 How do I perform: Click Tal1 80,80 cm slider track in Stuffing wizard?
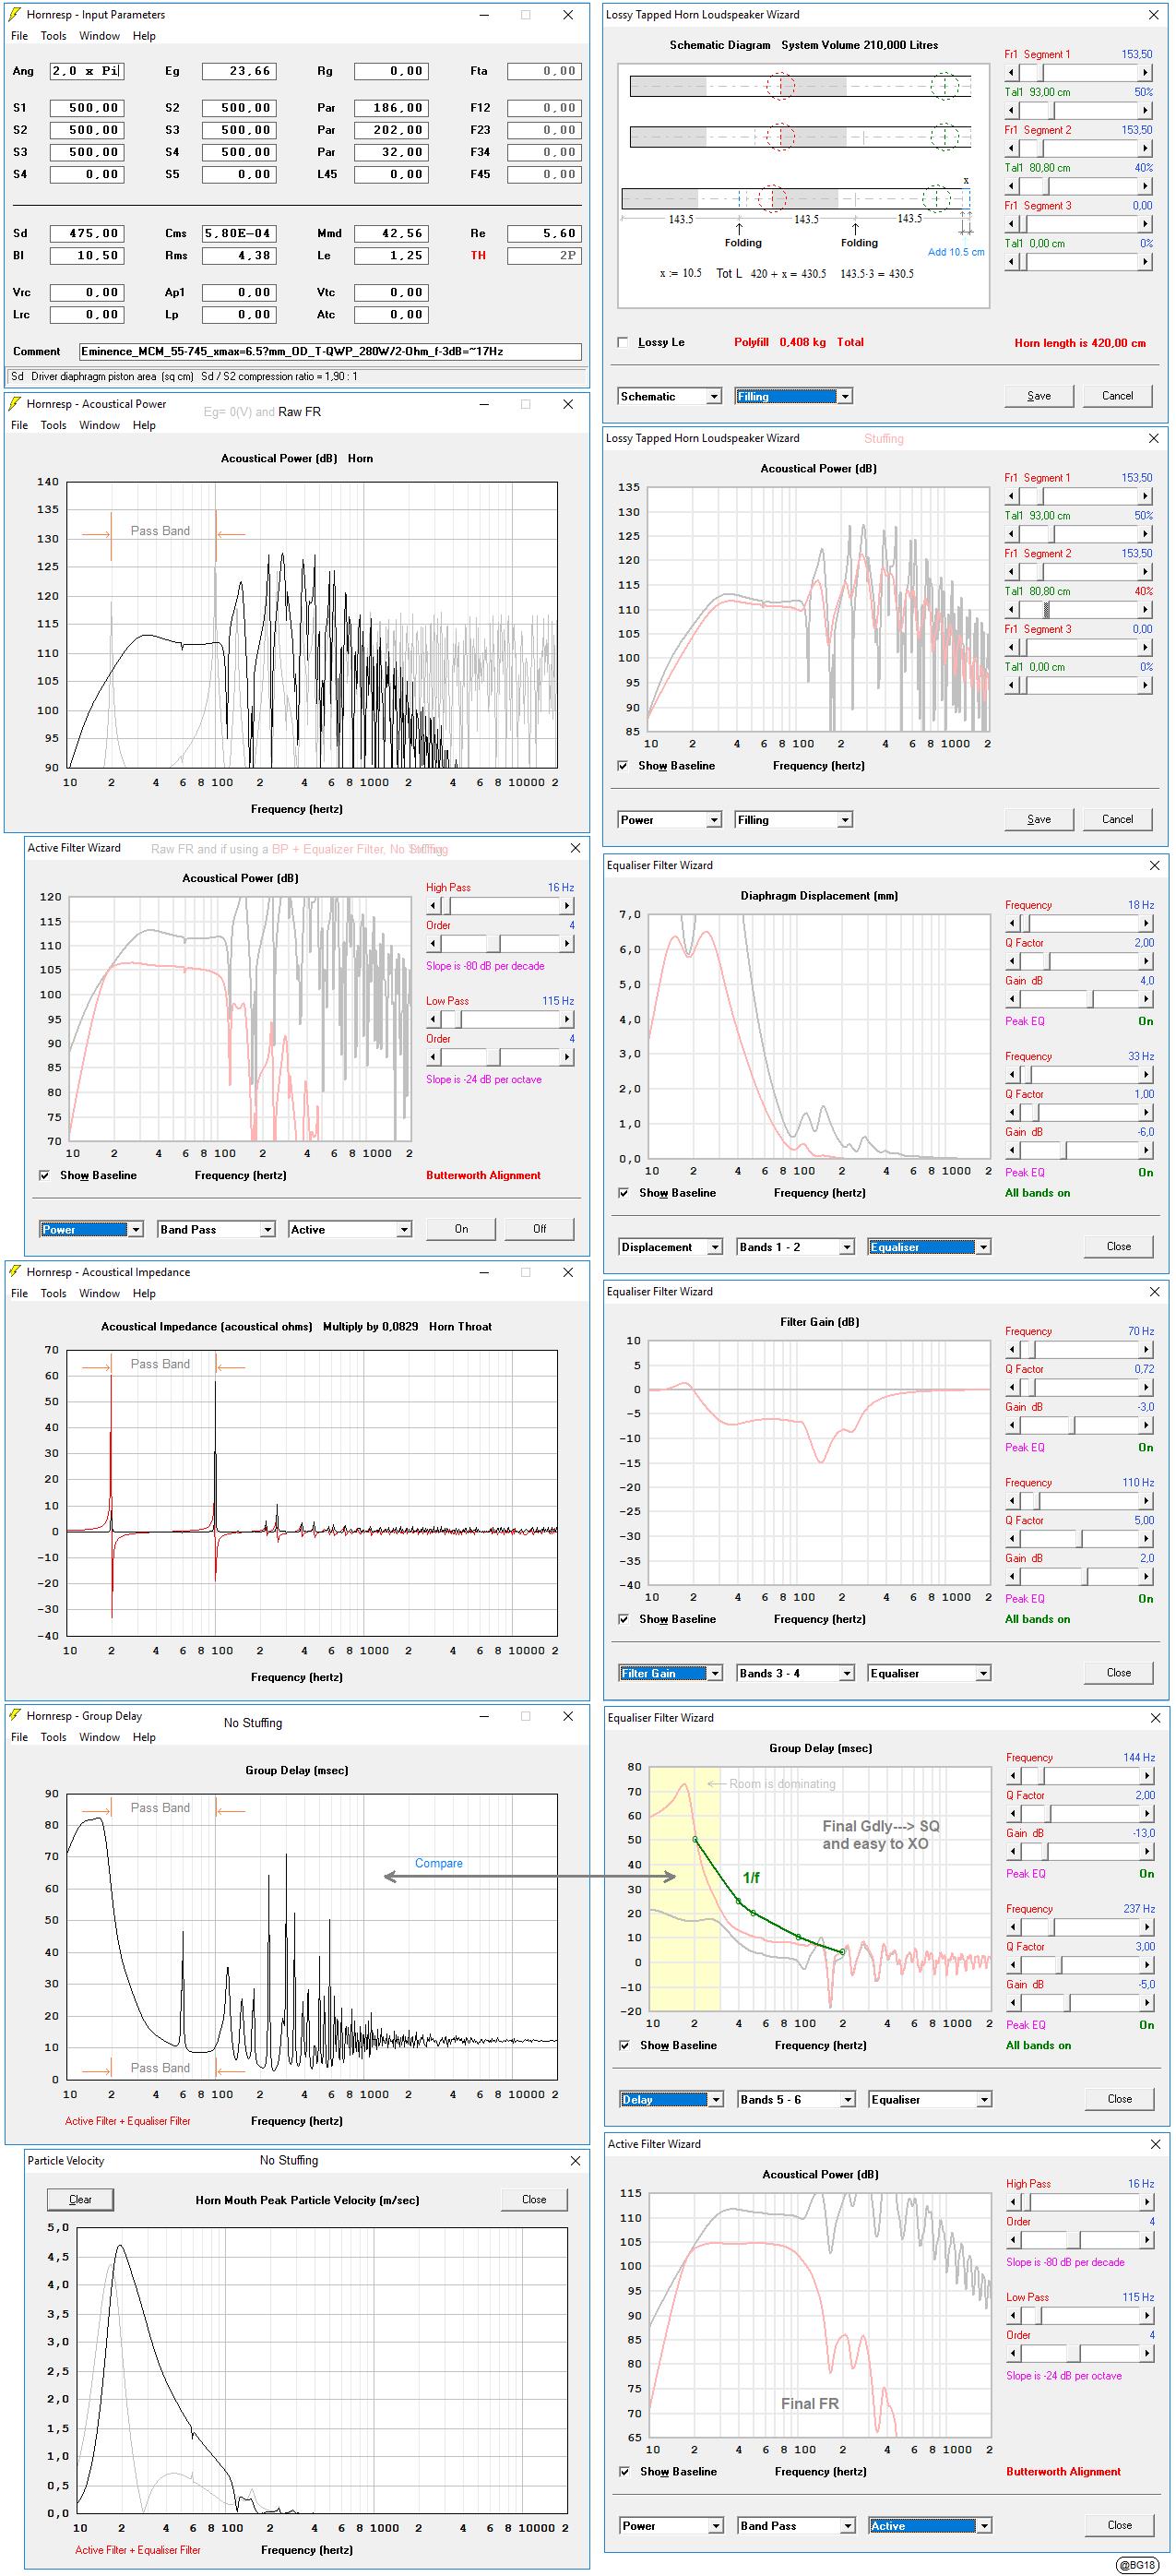tap(1078, 610)
